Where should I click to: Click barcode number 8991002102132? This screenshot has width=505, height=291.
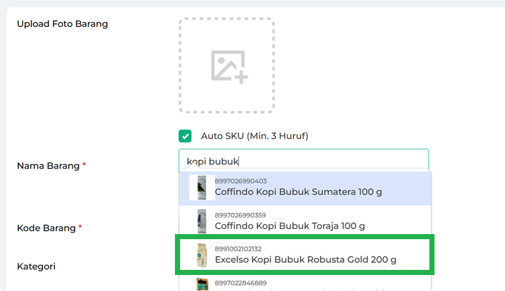tap(238, 249)
